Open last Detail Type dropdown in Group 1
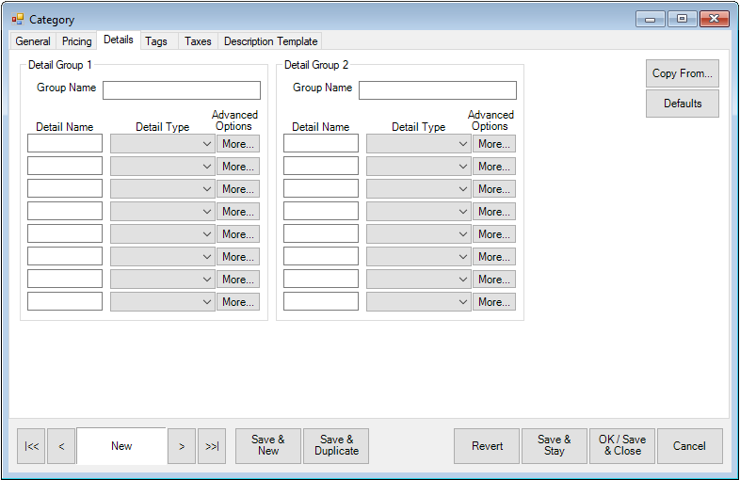The height and width of the screenshot is (480, 740). (163, 302)
